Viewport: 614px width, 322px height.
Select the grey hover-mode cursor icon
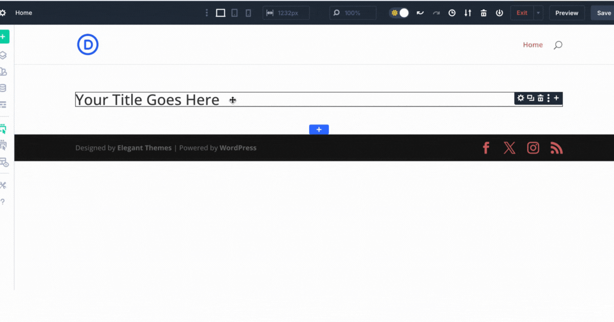tap(3, 145)
